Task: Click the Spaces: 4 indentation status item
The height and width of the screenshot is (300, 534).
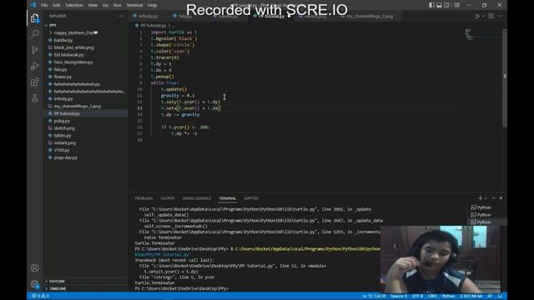Action: pos(399,296)
